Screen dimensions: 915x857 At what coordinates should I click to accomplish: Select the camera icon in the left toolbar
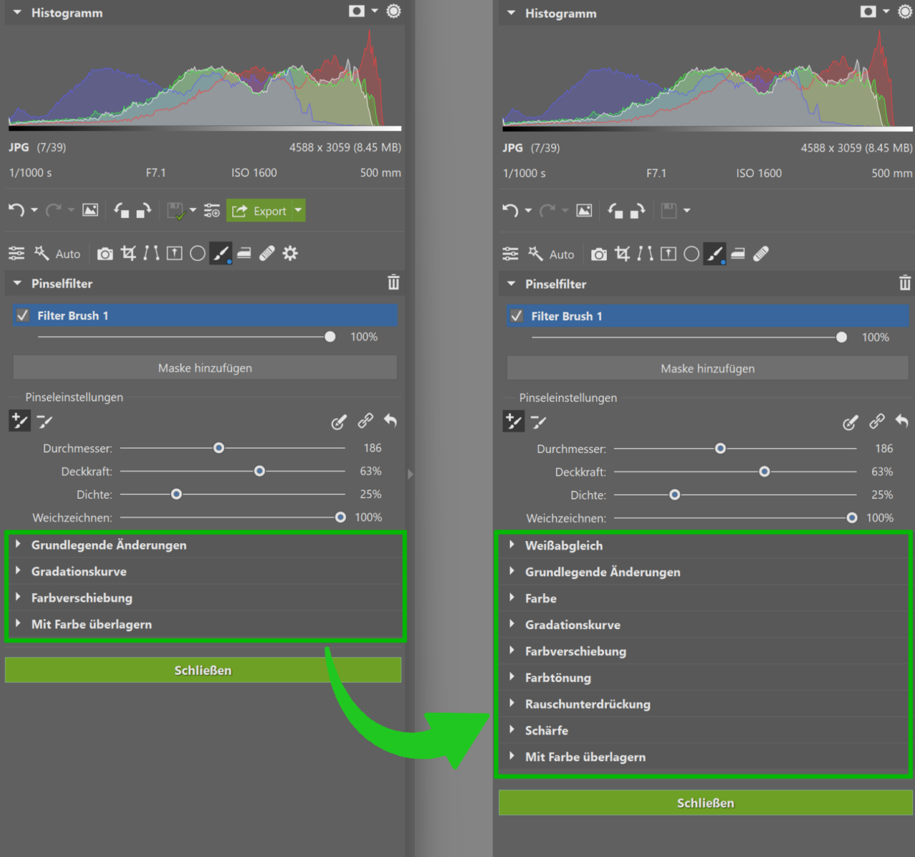coord(105,254)
